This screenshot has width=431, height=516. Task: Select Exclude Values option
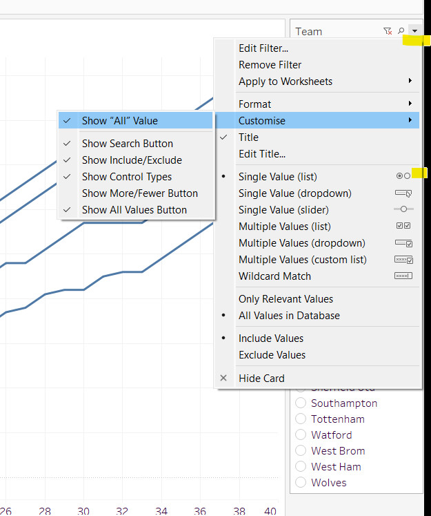pos(317,355)
